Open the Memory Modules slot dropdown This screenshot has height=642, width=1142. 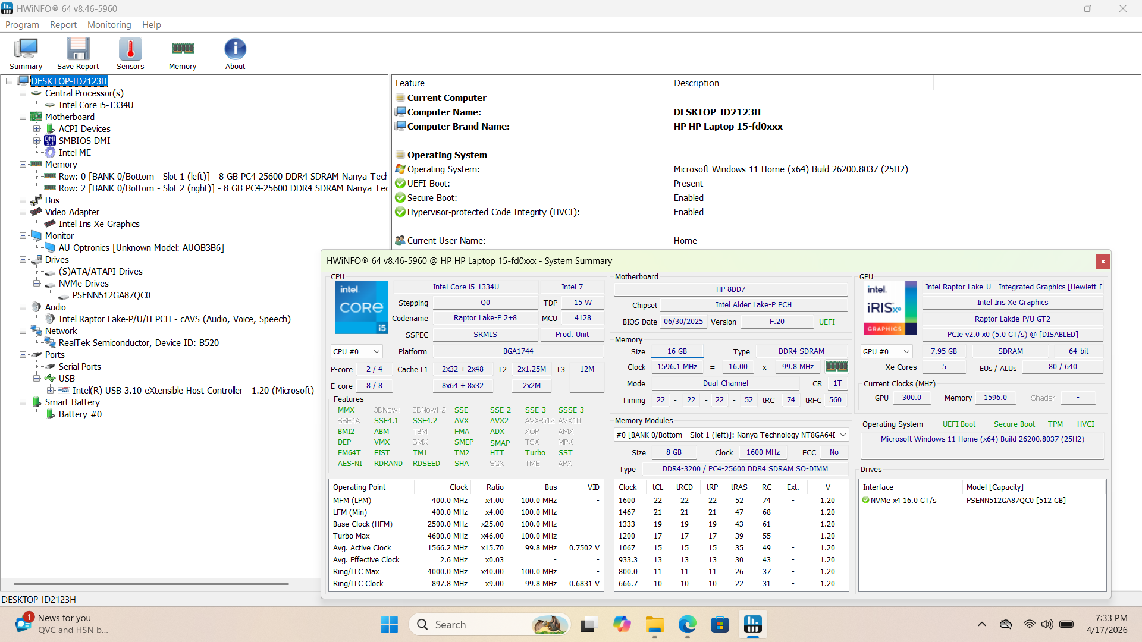point(731,435)
